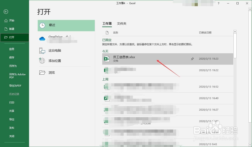Open the file modified 2020/3/15 19:22
The image size is (252, 147).
[x=168, y=70]
